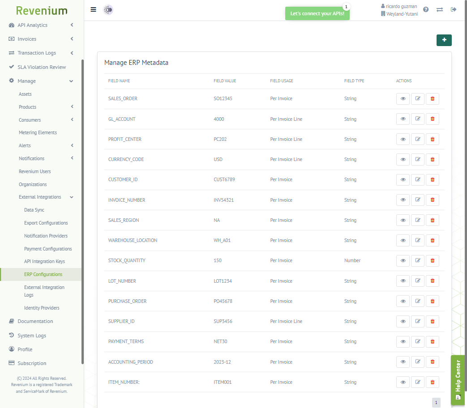
Task: Click the Let's connect your APIs button
Action: pyautogui.click(x=317, y=13)
